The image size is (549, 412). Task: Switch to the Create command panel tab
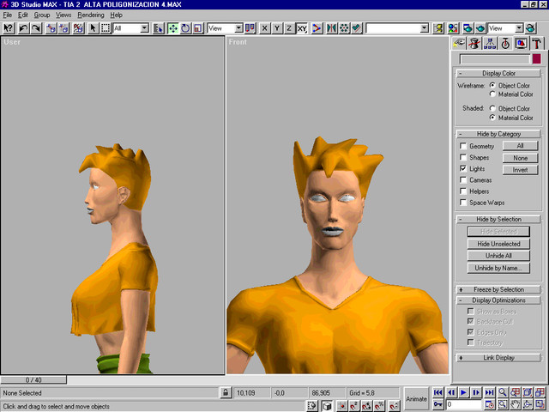459,44
